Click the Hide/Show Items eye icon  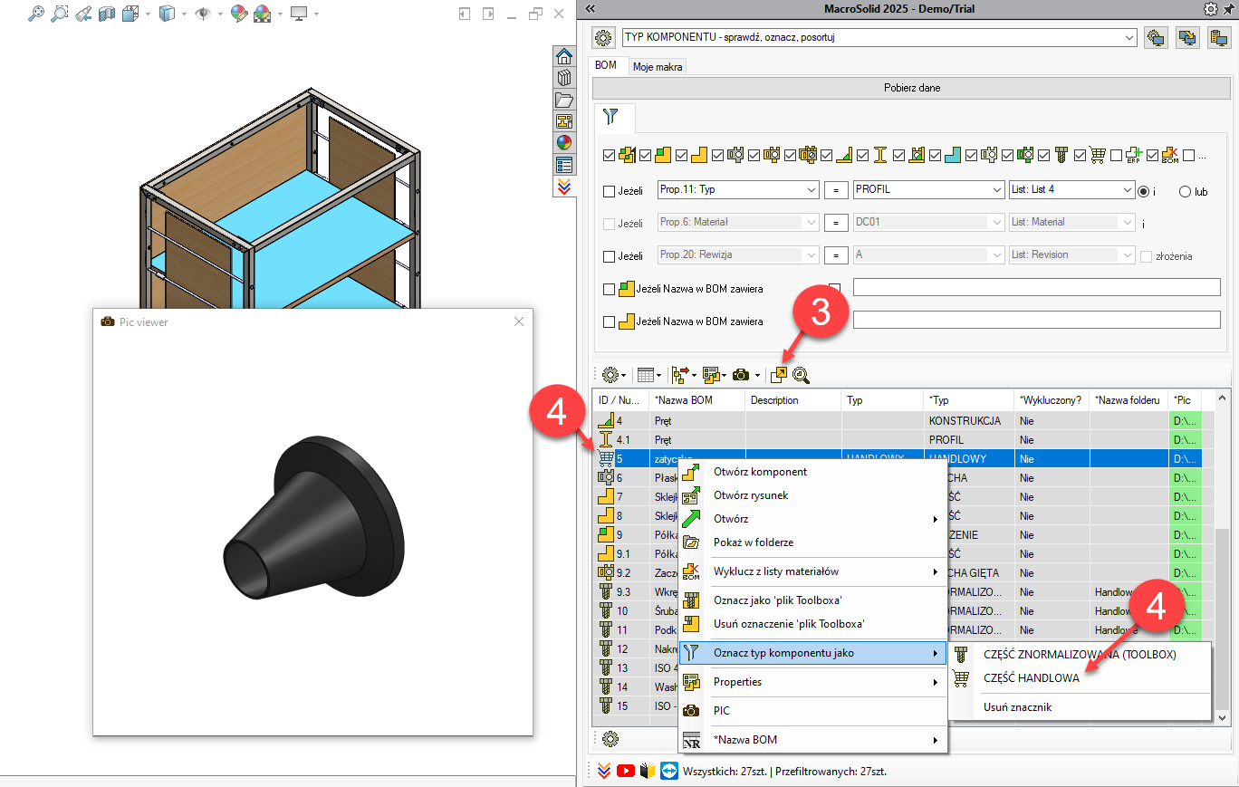pos(203,14)
